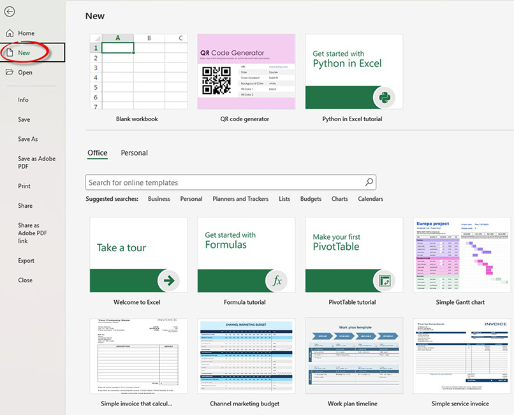Image resolution: width=514 pixels, height=415 pixels.
Task: Open the Simple Gantt chart template
Action: pos(462,255)
